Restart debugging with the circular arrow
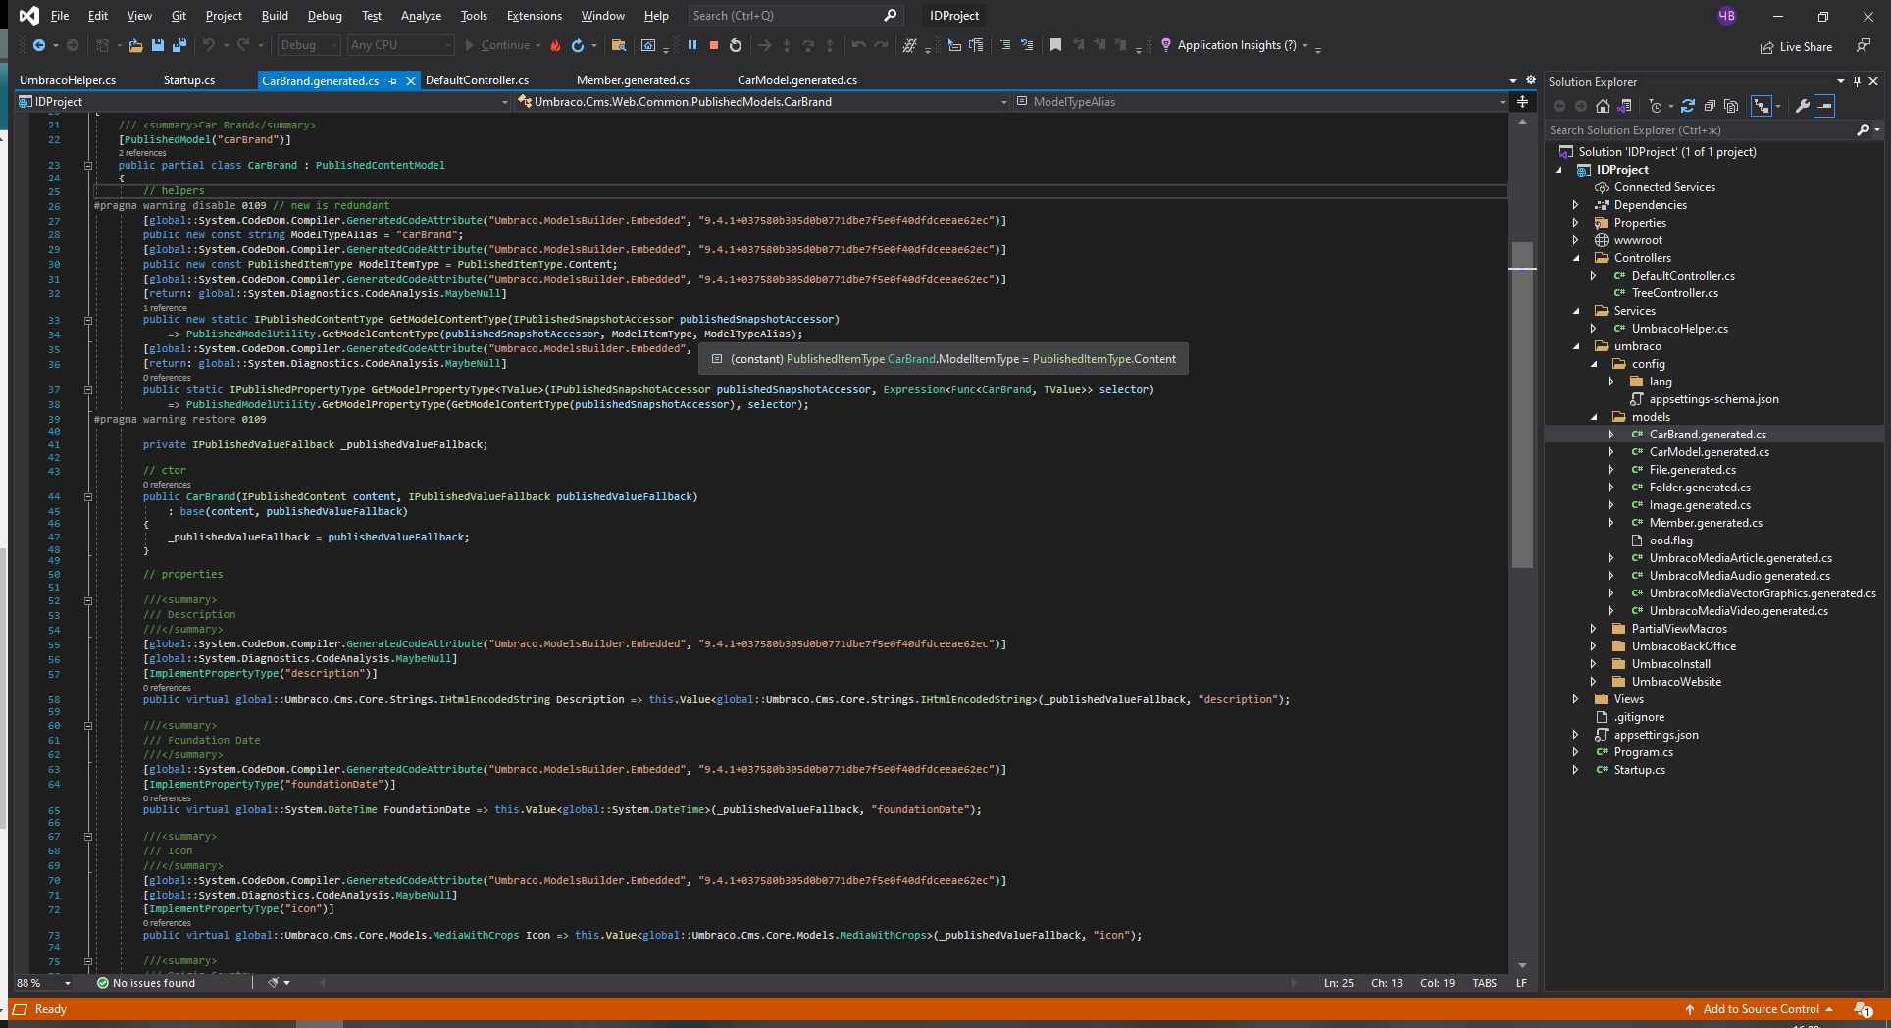 (x=736, y=45)
